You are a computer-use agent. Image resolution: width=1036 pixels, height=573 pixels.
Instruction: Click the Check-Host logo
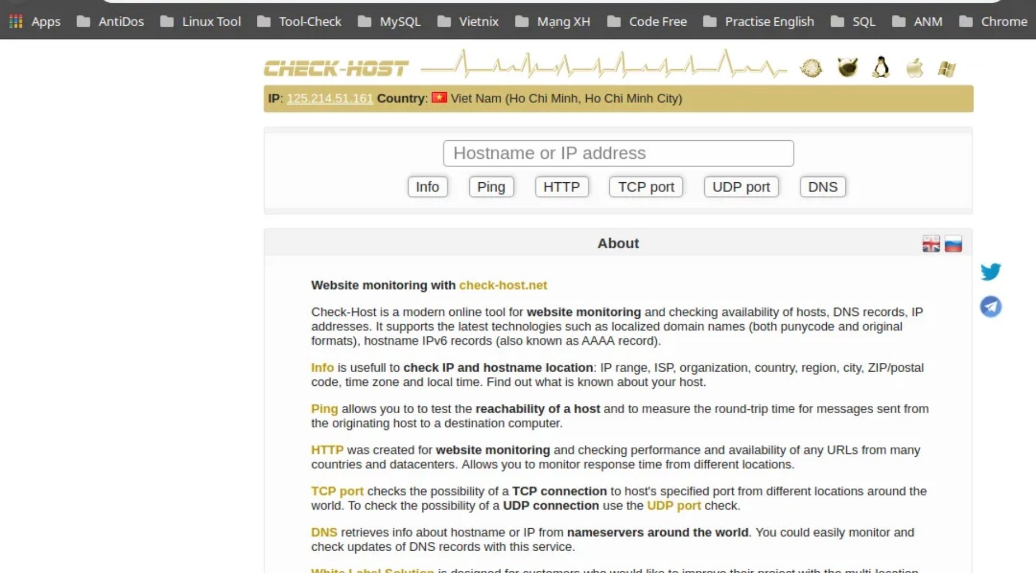point(336,69)
